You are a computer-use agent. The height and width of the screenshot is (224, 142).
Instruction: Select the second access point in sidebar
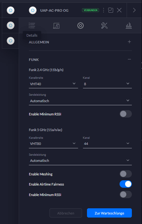pyautogui.click(x=10, y=26)
